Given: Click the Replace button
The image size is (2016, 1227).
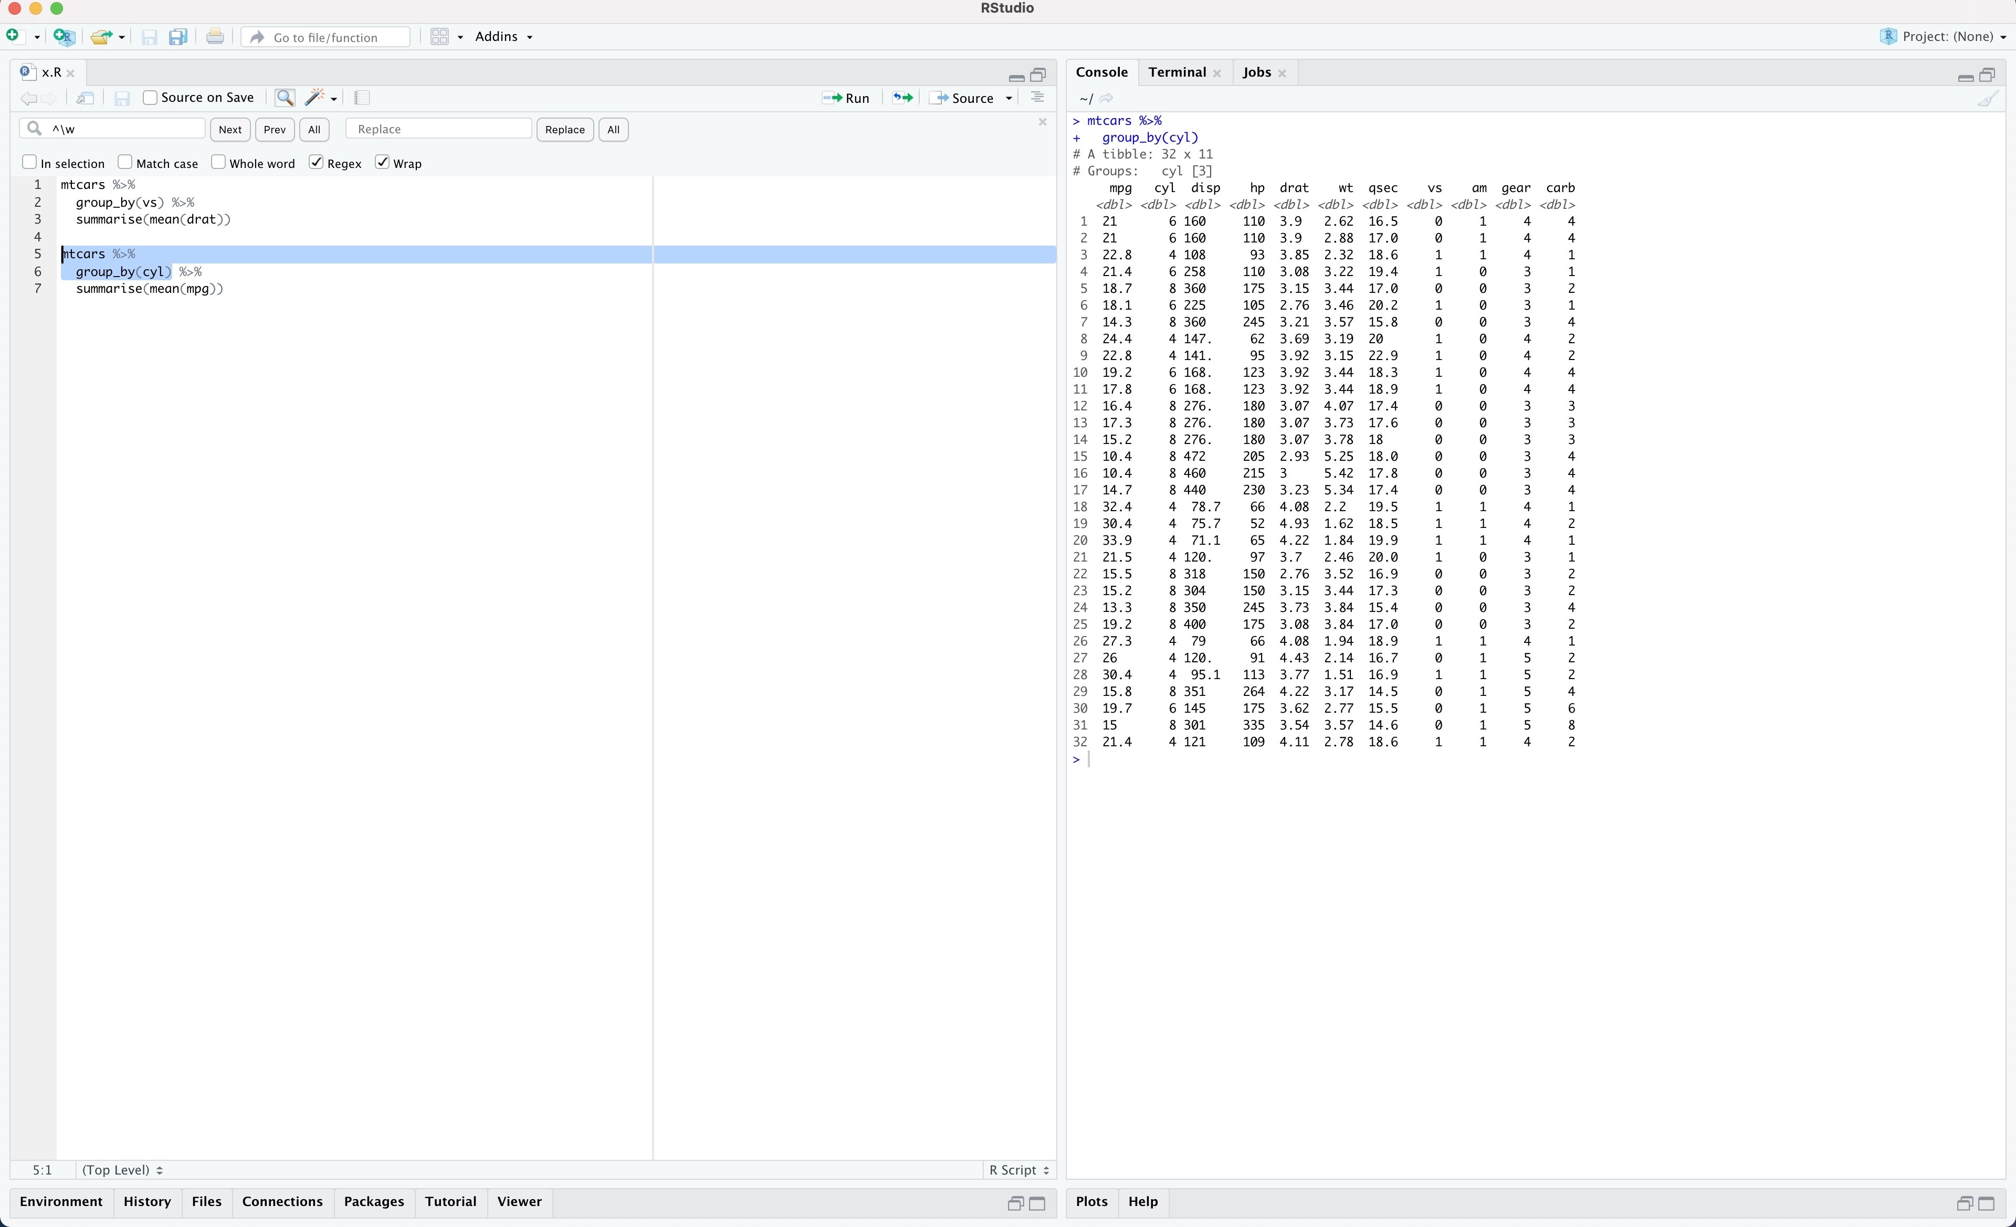Looking at the screenshot, I should [564, 129].
